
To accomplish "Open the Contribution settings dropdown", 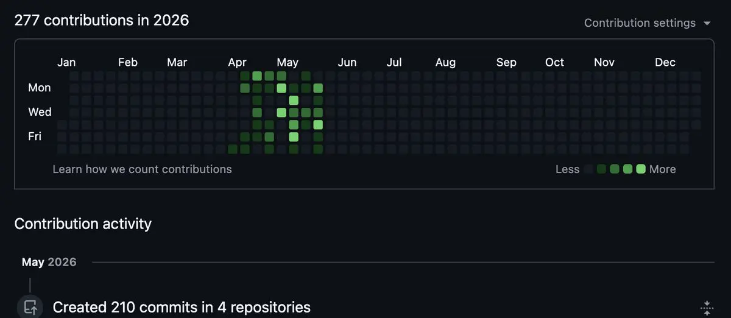I will coord(647,23).
